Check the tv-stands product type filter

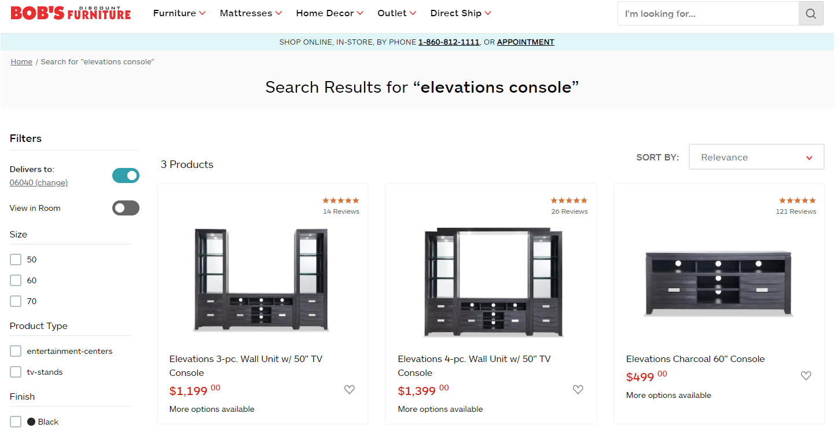16,372
